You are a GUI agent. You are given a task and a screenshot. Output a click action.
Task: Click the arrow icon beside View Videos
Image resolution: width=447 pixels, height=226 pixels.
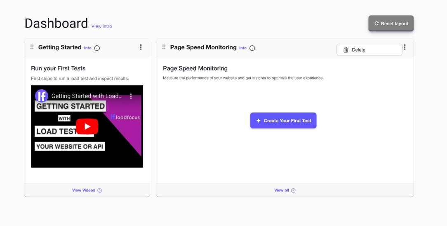(100, 190)
